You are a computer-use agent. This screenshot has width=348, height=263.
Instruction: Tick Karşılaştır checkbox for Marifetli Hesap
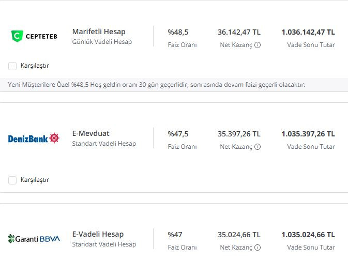(x=12, y=66)
